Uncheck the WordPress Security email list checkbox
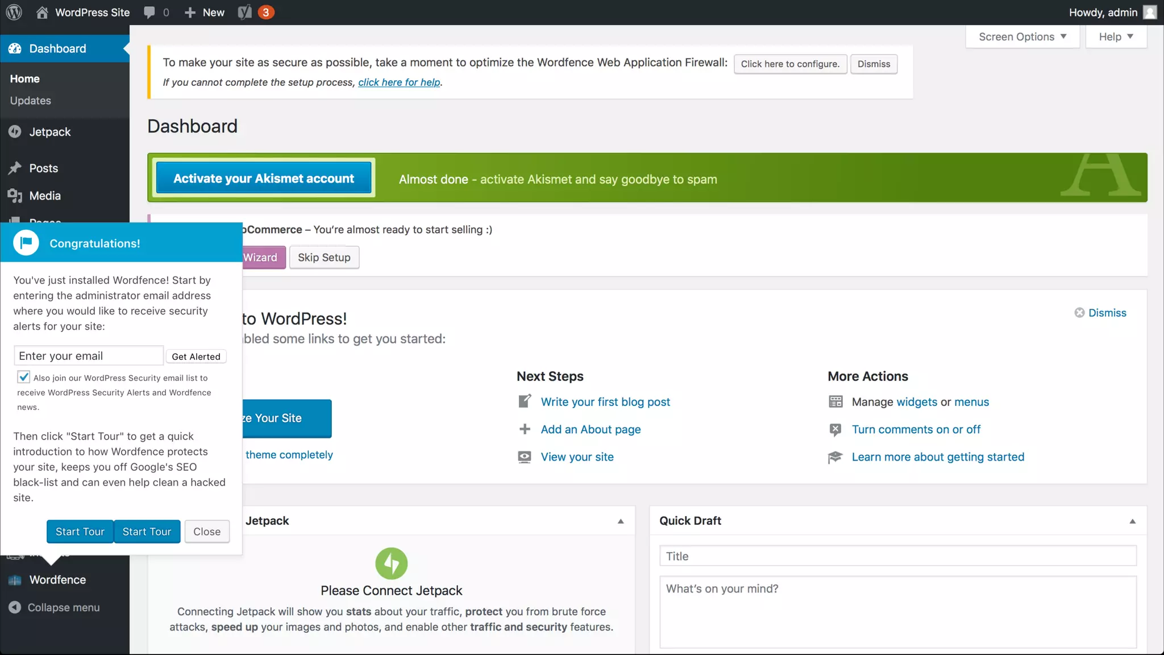This screenshot has height=655, width=1164. point(24,377)
